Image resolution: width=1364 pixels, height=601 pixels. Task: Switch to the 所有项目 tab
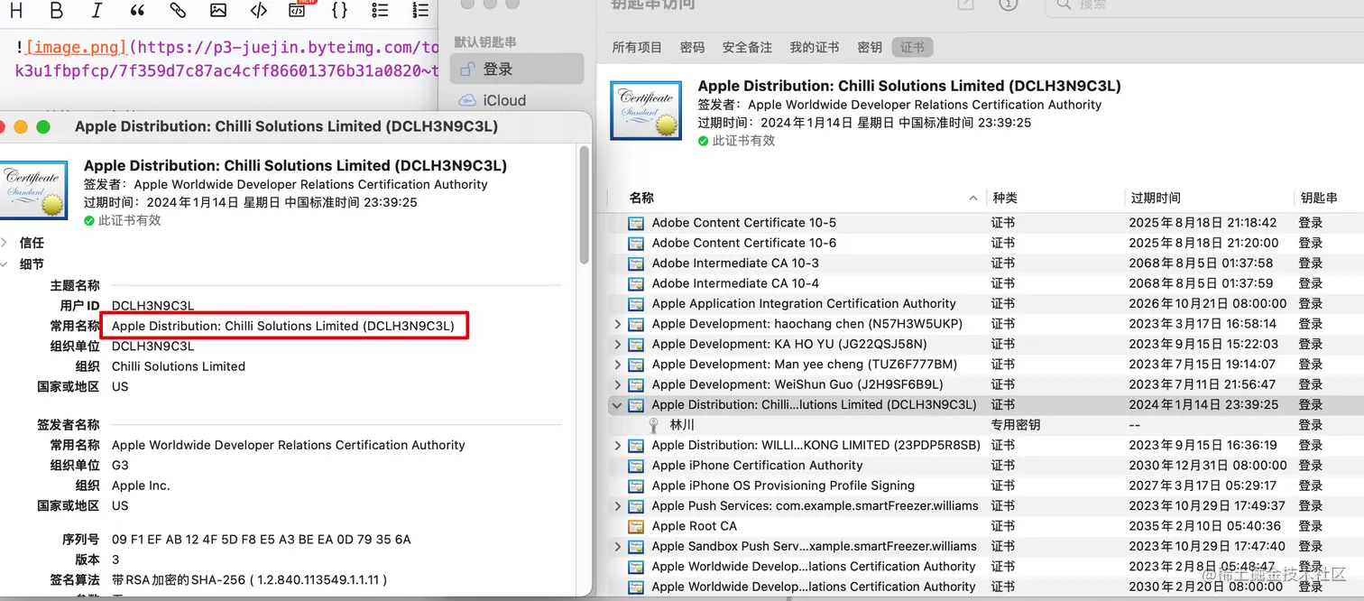click(637, 47)
